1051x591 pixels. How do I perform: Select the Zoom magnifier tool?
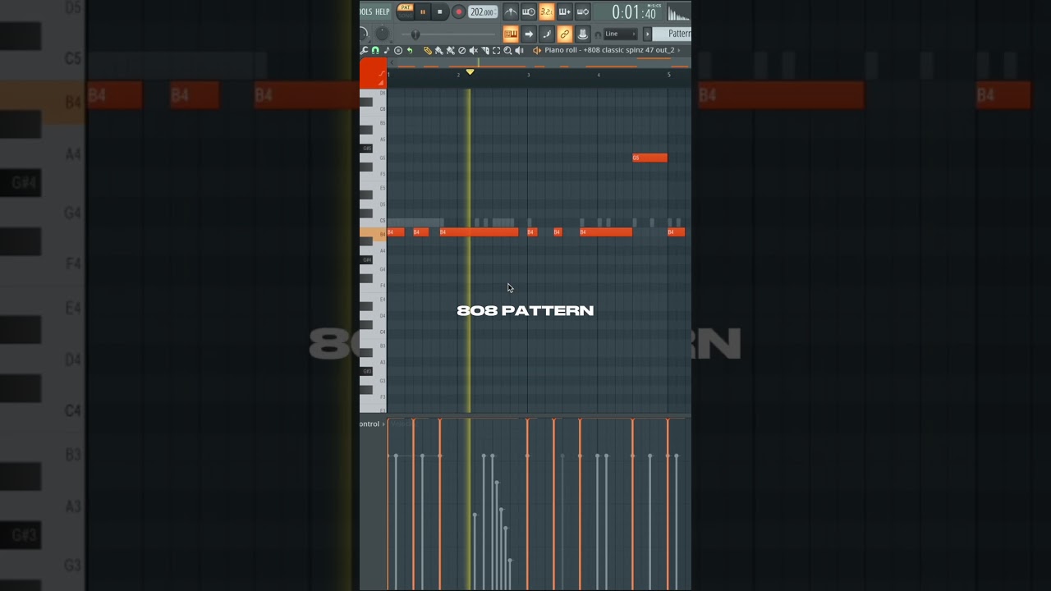507,50
